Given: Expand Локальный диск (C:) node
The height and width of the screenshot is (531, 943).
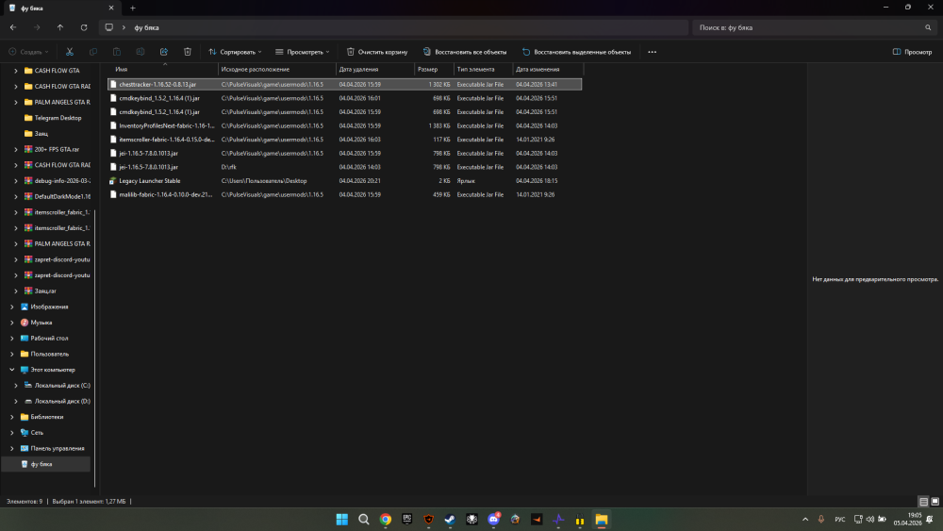Looking at the screenshot, I should point(16,386).
